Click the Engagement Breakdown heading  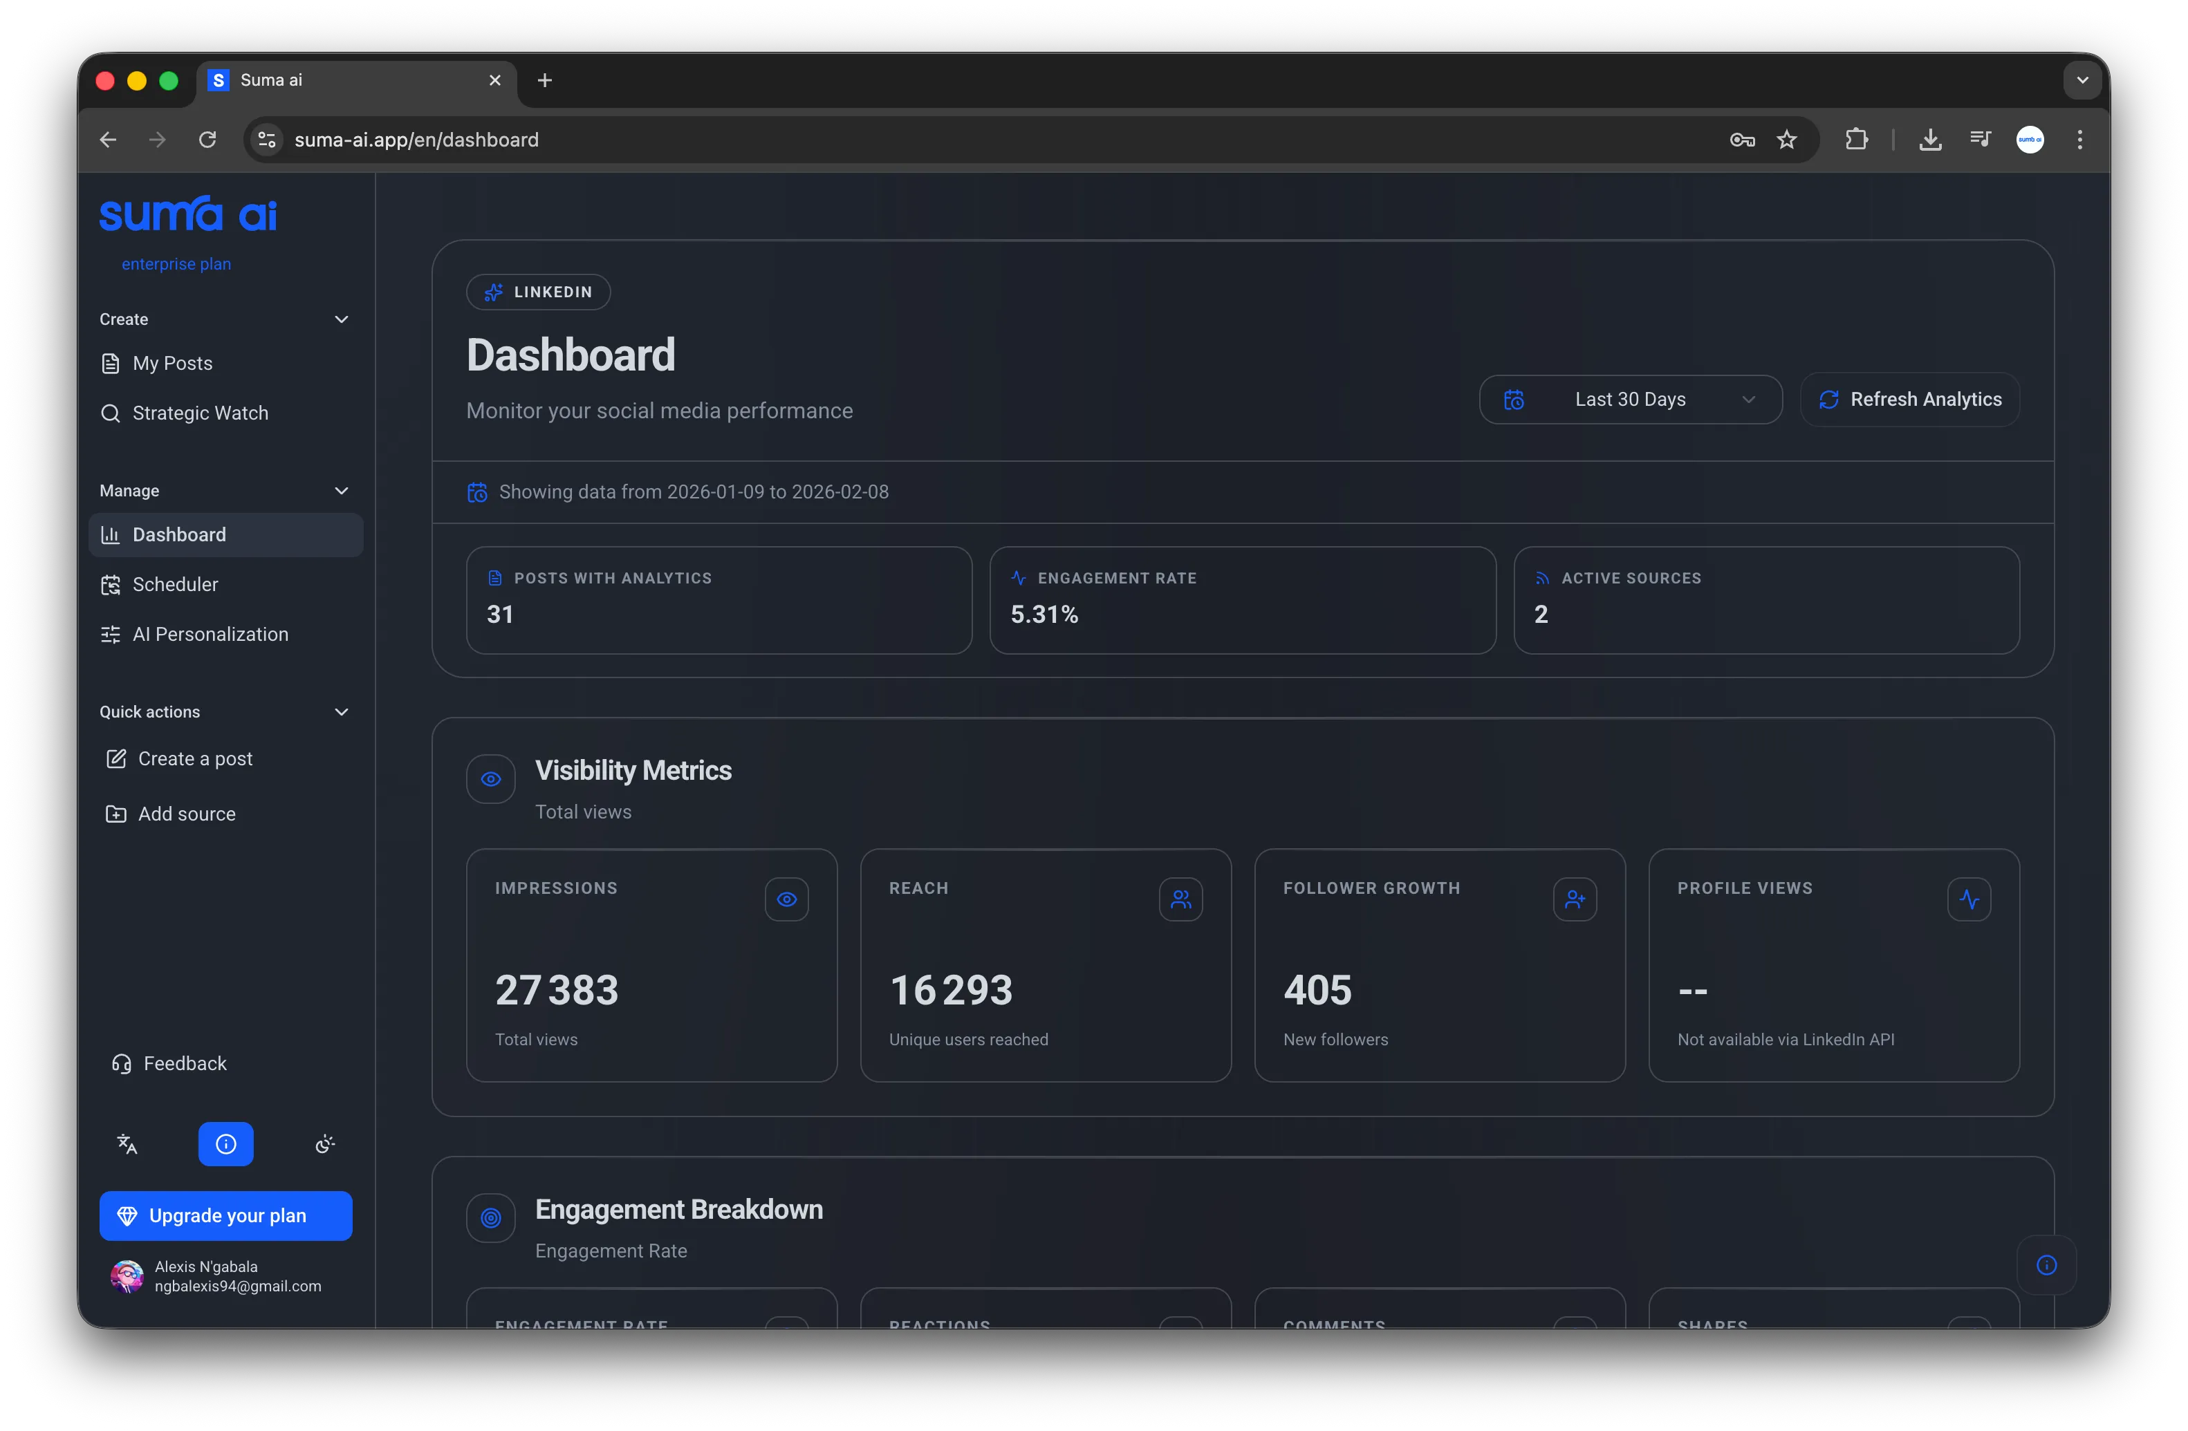coord(678,1210)
